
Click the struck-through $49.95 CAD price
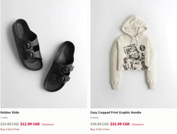[x=99, y=124]
